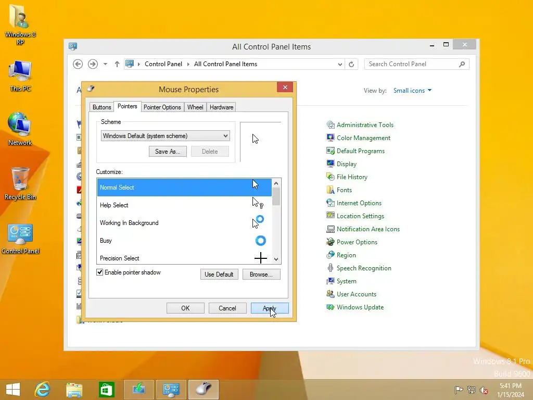Image resolution: width=533 pixels, height=400 pixels.
Task: Select Normal Select pointer row
Action: [x=184, y=187]
